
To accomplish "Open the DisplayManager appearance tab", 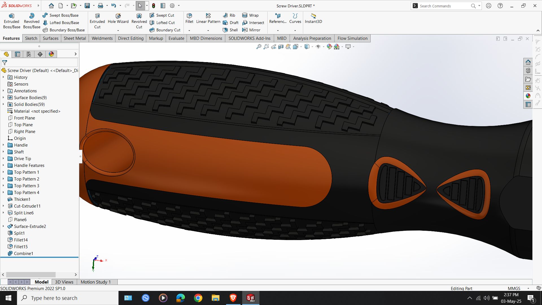I will 51,54.
